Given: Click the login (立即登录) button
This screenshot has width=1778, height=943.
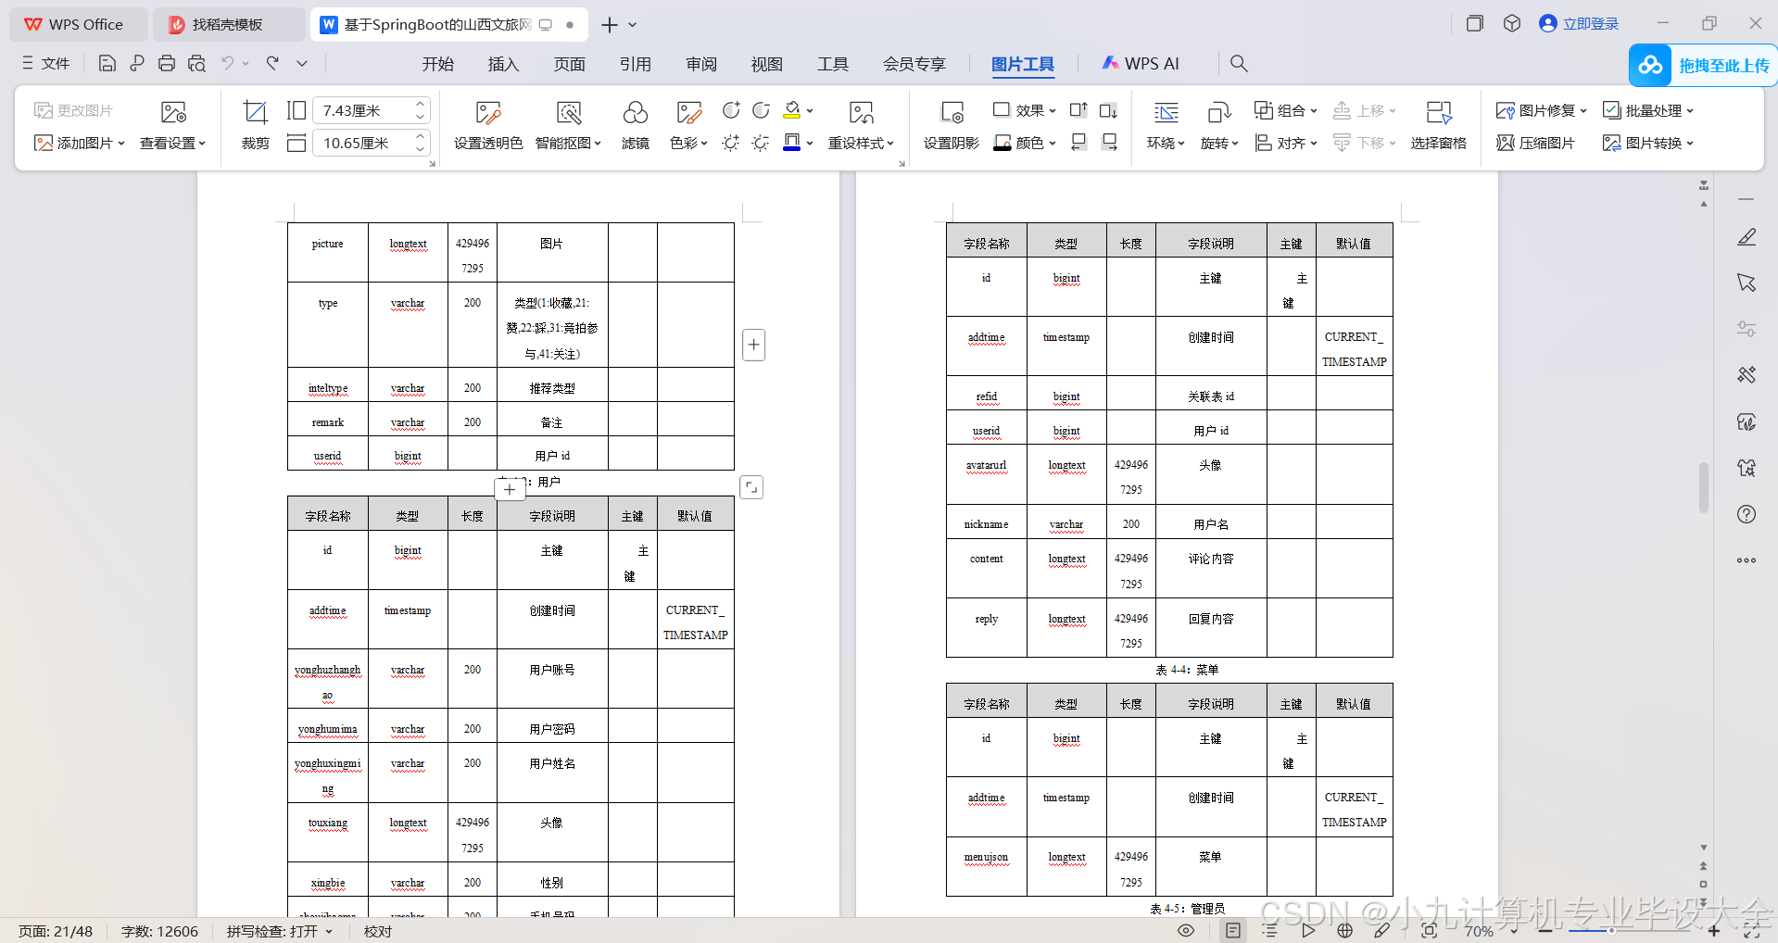Looking at the screenshot, I should pyautogui.click(x=1579, y=24).
